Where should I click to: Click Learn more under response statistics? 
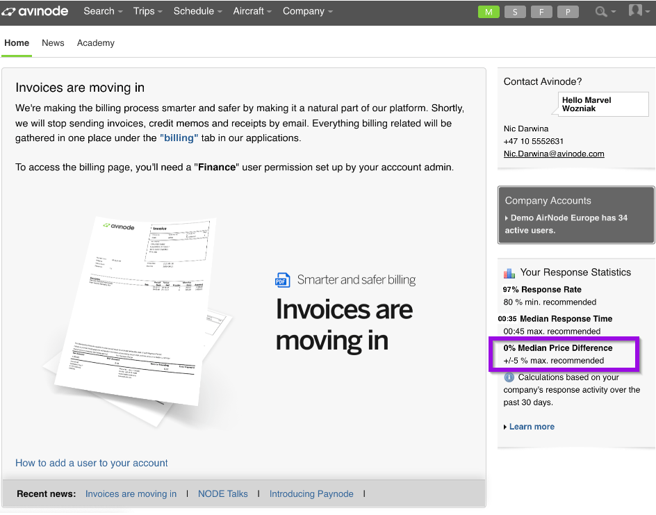point(532,427)
